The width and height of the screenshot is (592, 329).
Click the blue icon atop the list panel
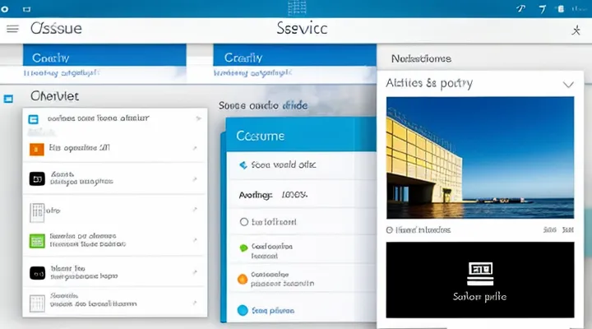(33, 119)
